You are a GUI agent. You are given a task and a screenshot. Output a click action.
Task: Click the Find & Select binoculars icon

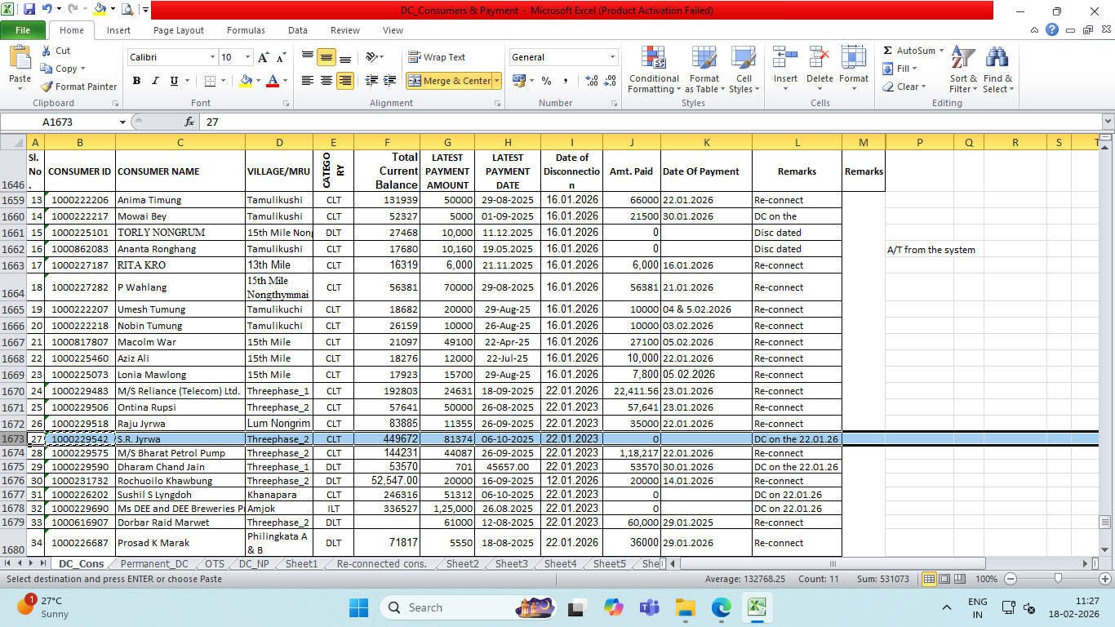[x=997, y=59]
